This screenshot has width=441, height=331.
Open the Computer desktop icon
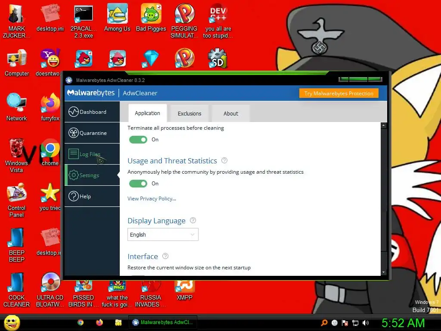click(x=17, y=62)
